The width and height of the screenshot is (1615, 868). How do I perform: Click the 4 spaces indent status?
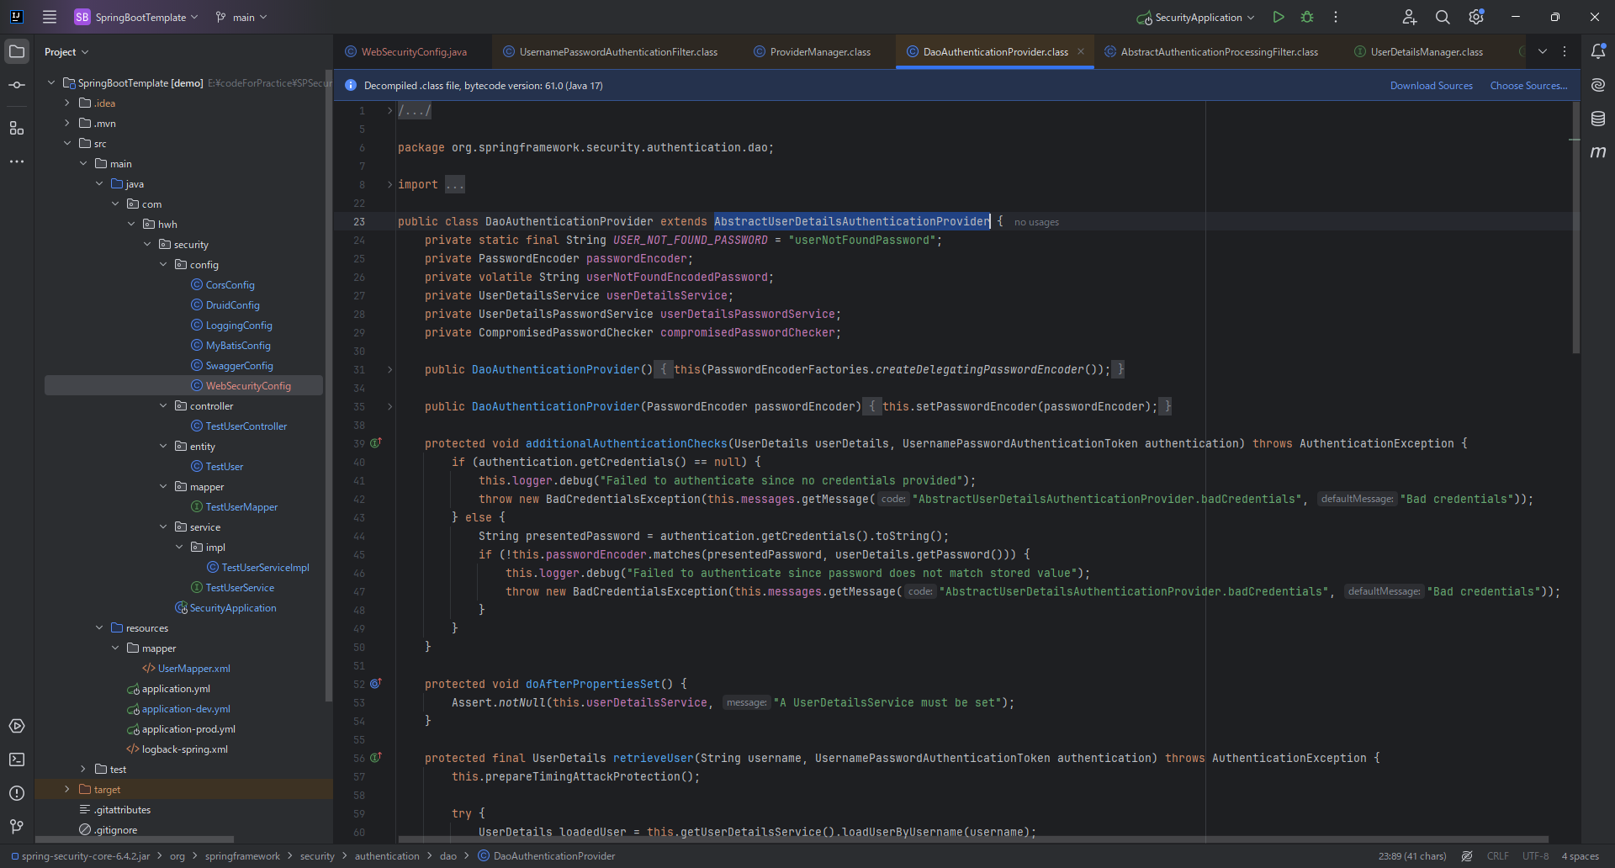1580,856
